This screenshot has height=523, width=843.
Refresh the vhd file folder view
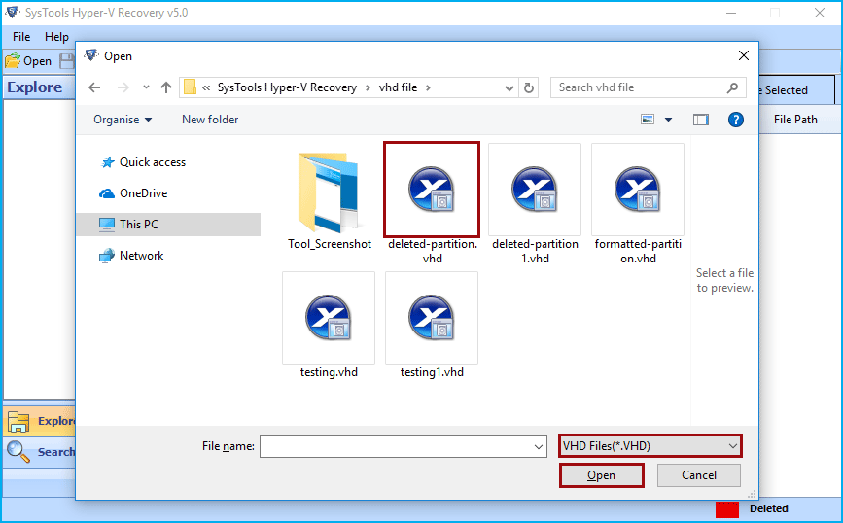tap(529, 87)
